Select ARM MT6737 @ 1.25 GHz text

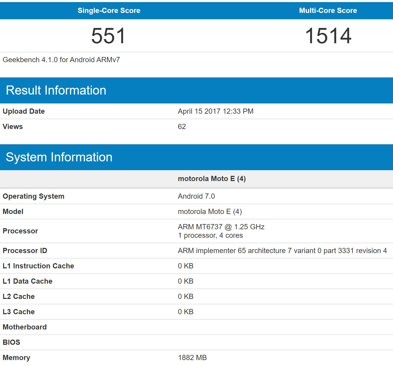coord(221,227)
